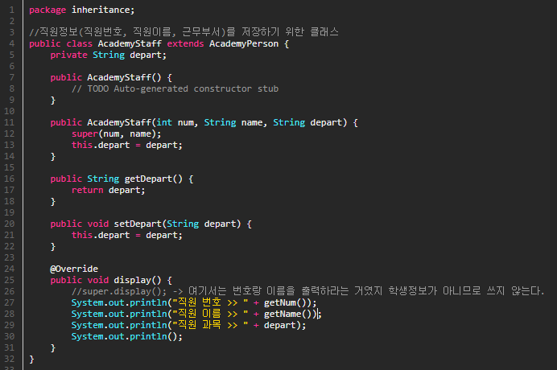Click the 'package' keyword on line 1
This screenshot has height=370, width=557.
(x=47, y=10)
